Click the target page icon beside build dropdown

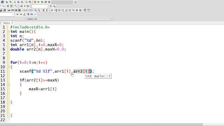[x=75, y=2]
